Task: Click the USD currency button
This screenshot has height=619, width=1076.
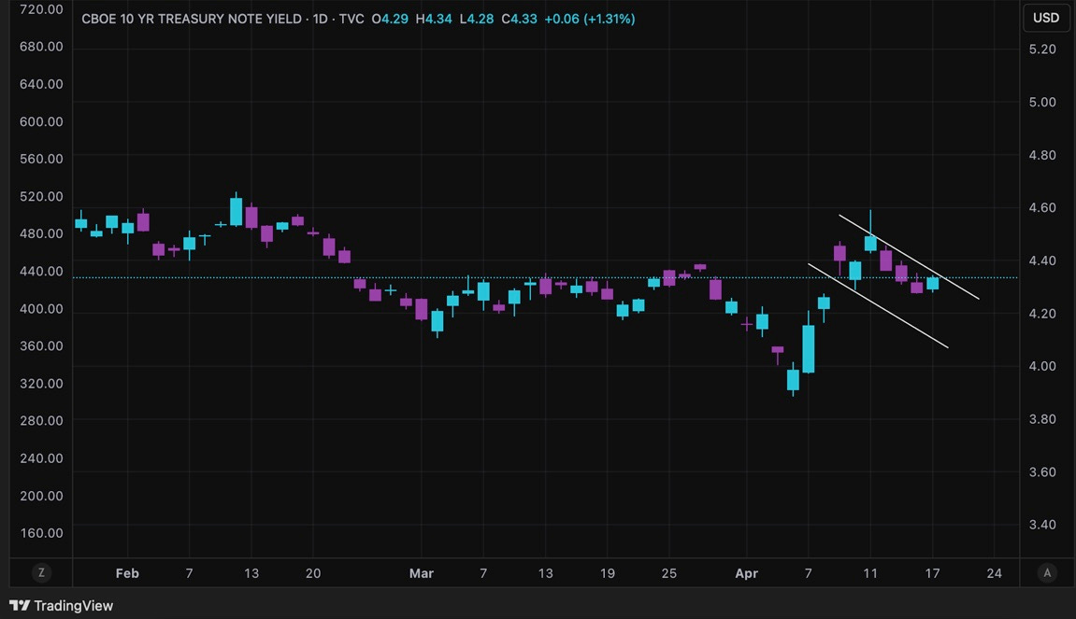Action: point(1046,18)
